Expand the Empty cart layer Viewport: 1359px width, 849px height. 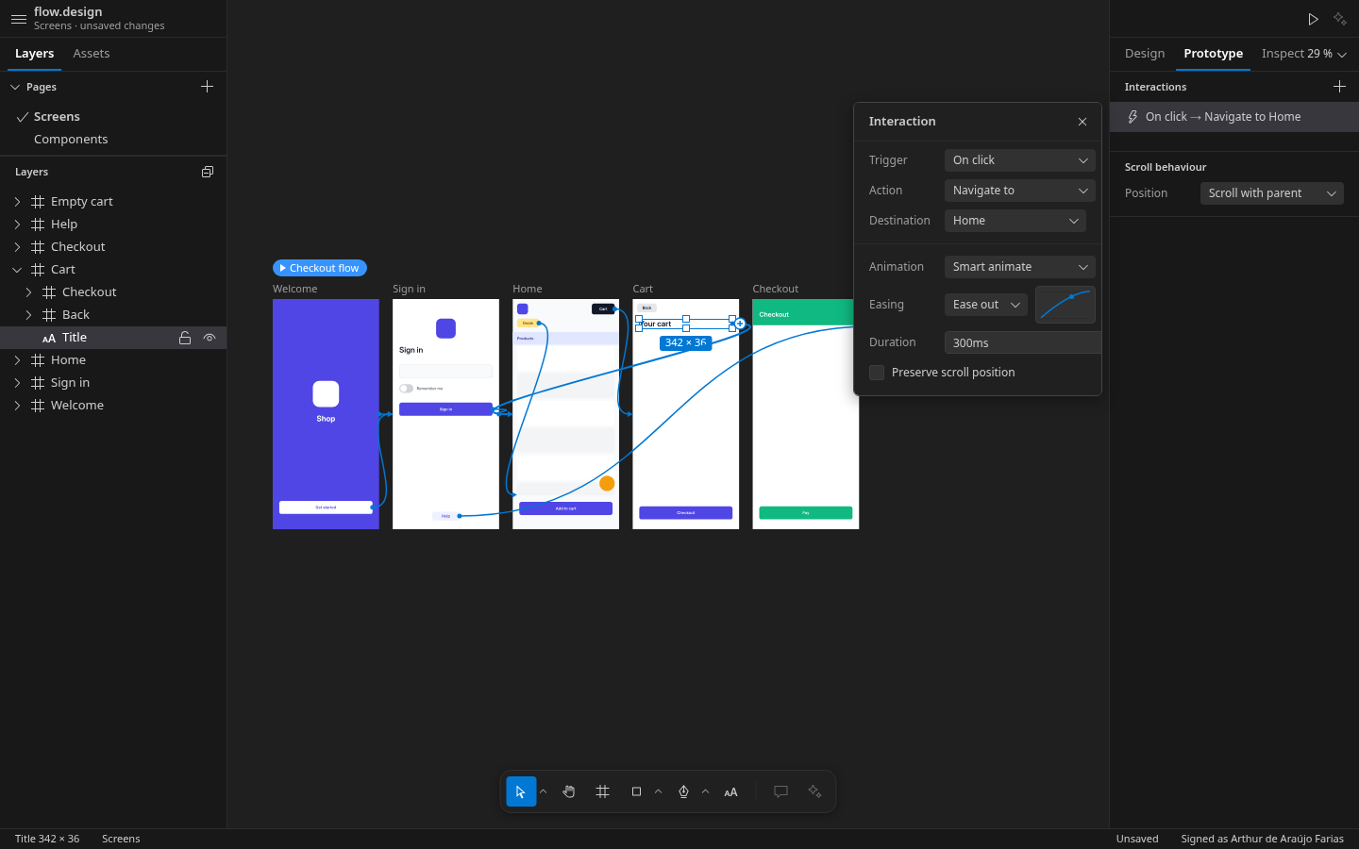pos(17,202)
